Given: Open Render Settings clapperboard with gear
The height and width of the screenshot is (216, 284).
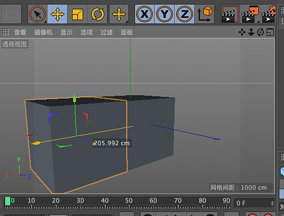Looking at the screenshot, I should 269,14.
